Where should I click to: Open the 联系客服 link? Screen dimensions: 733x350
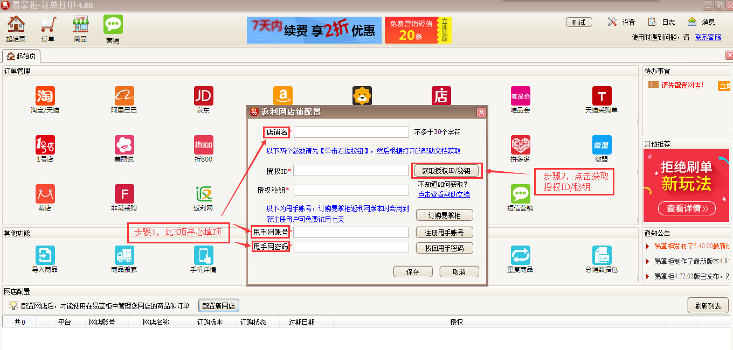(708, 37)
